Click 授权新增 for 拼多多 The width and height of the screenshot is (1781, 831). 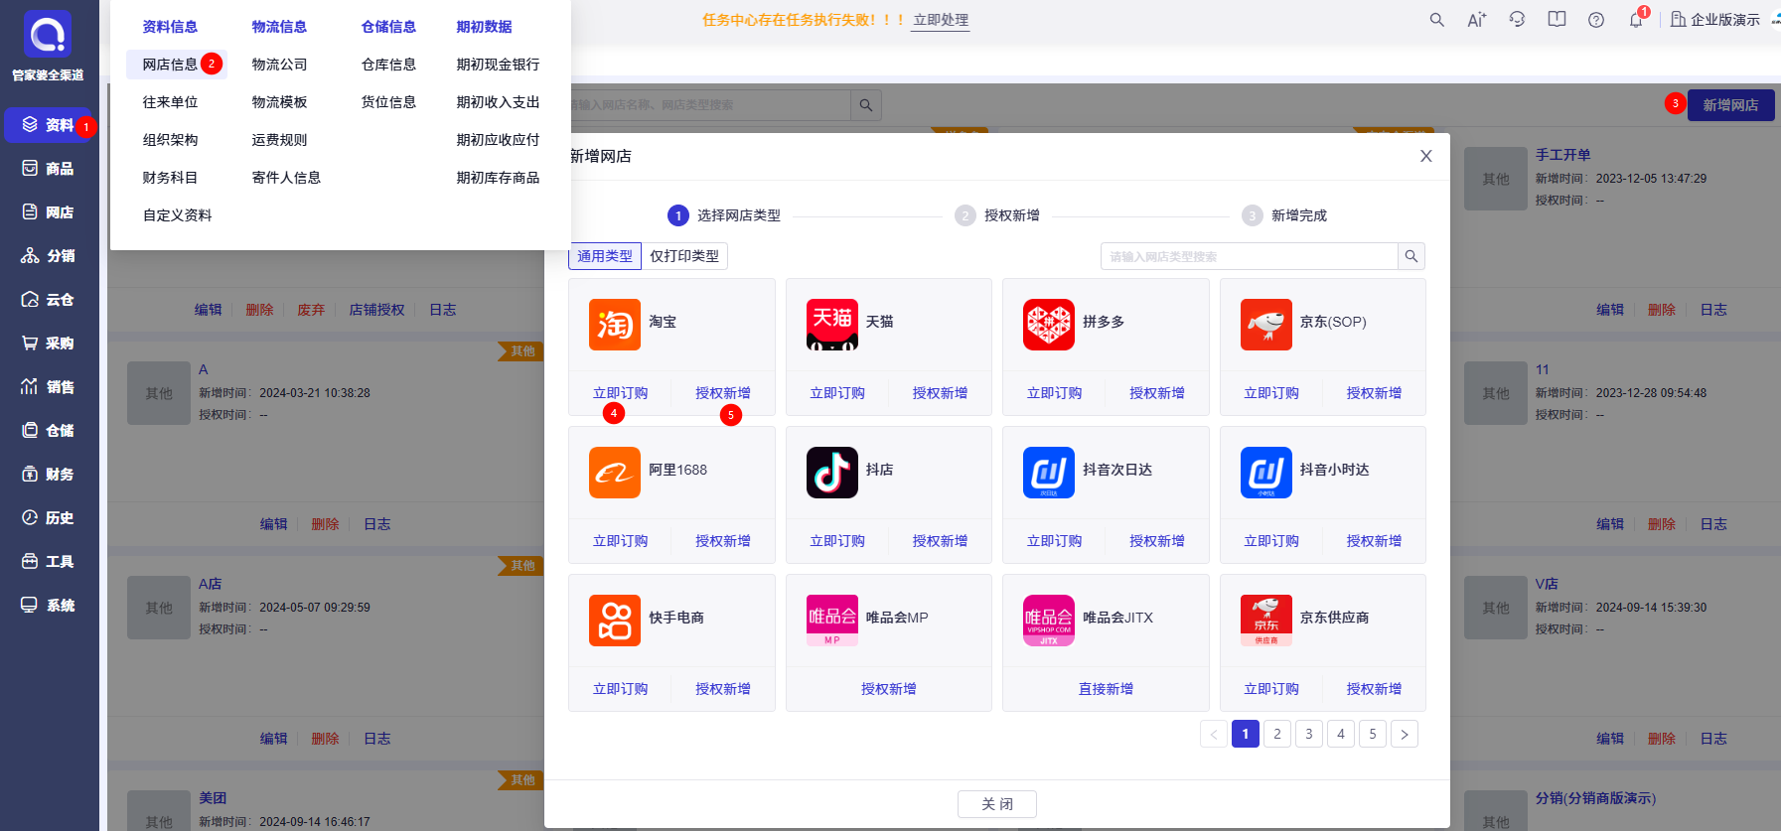pyautogui.click(x=1157, y=393)
